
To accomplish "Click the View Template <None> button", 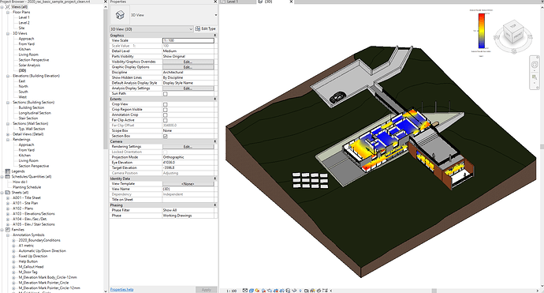I will tap(188, 184).
